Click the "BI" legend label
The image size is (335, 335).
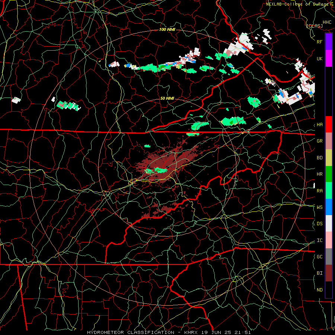[319, 273]
